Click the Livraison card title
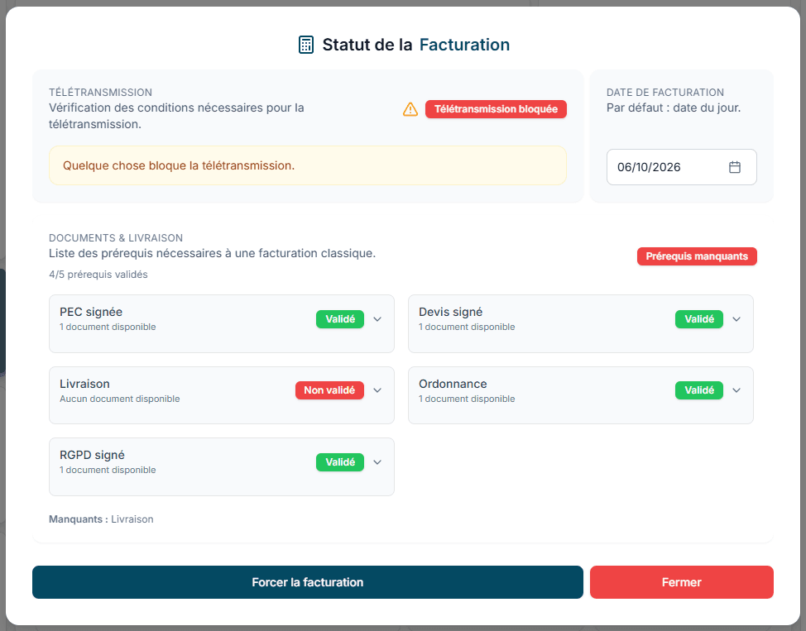The image size is (806, 631). [x=84, y=384]
